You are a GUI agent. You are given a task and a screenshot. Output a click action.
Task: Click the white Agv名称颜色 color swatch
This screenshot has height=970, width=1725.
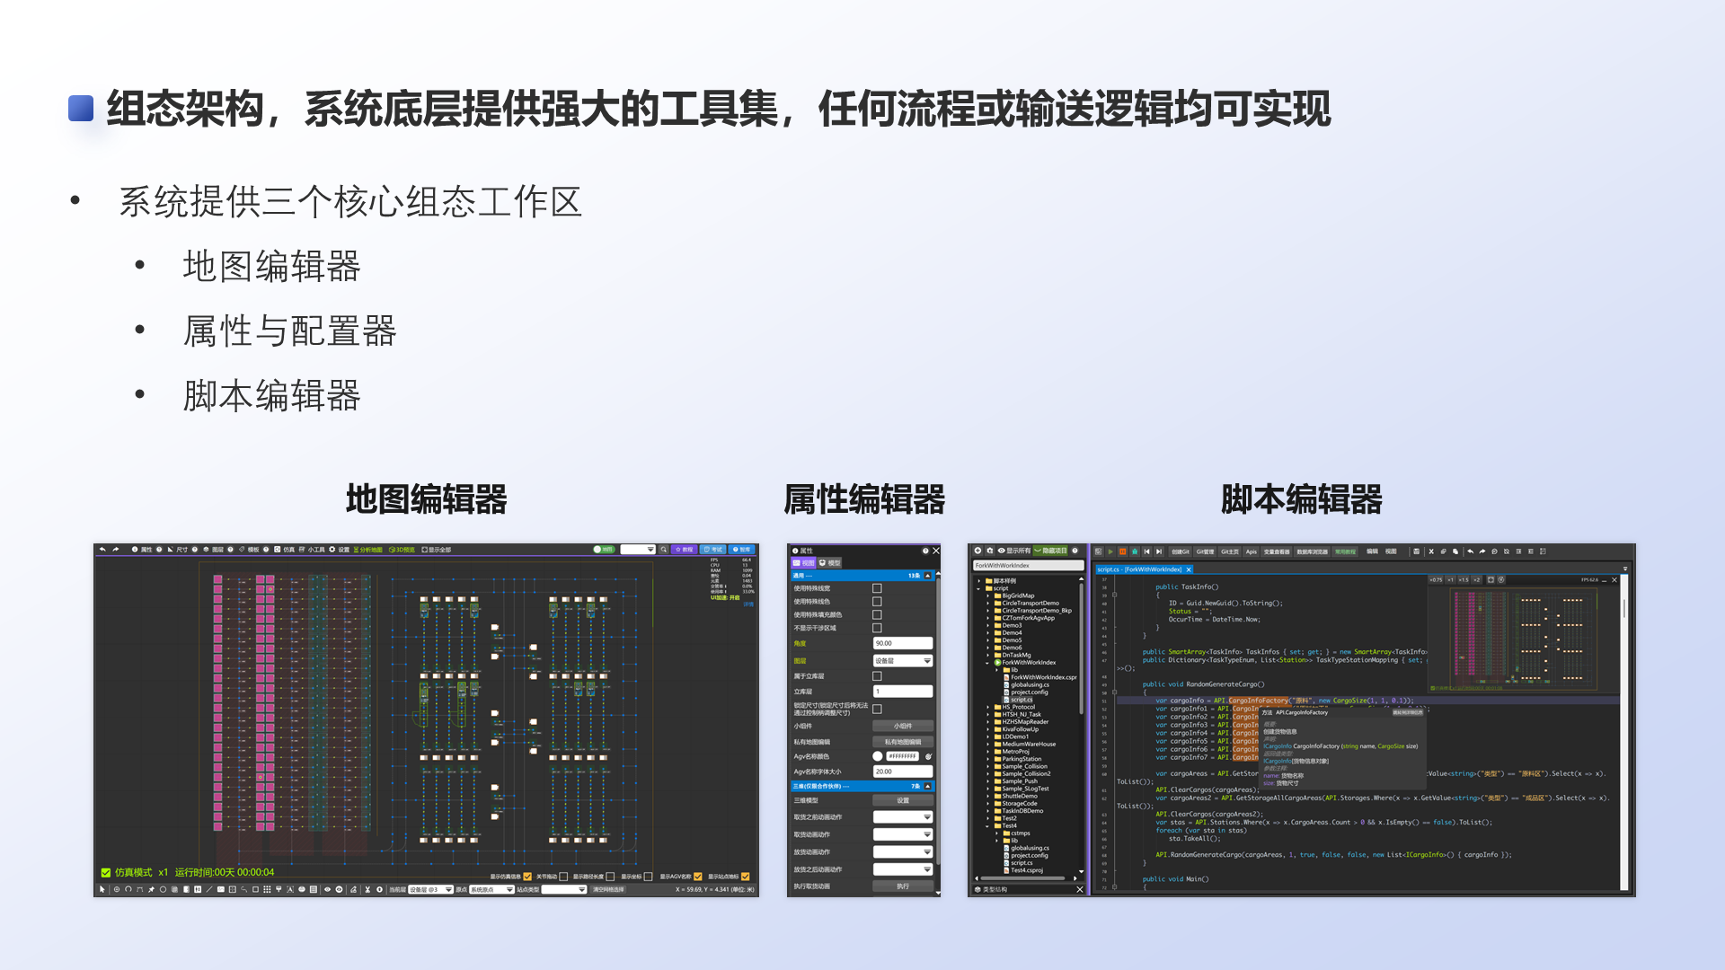(878, 756)
